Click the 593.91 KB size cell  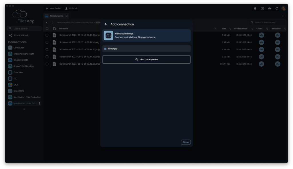225,64
